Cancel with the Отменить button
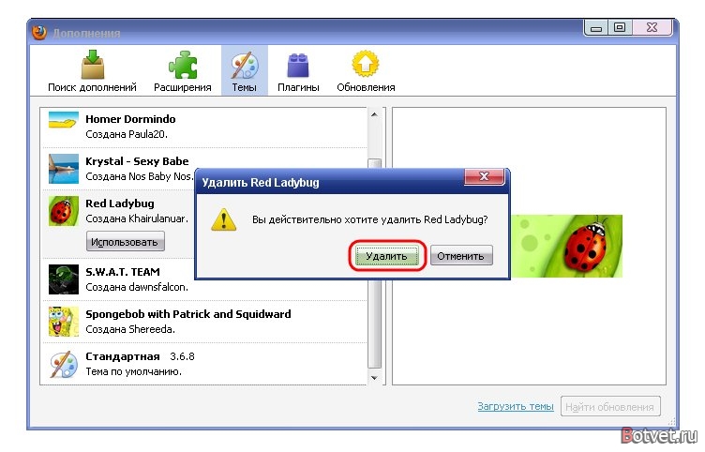The image size is (705, 452). (461, 256)
